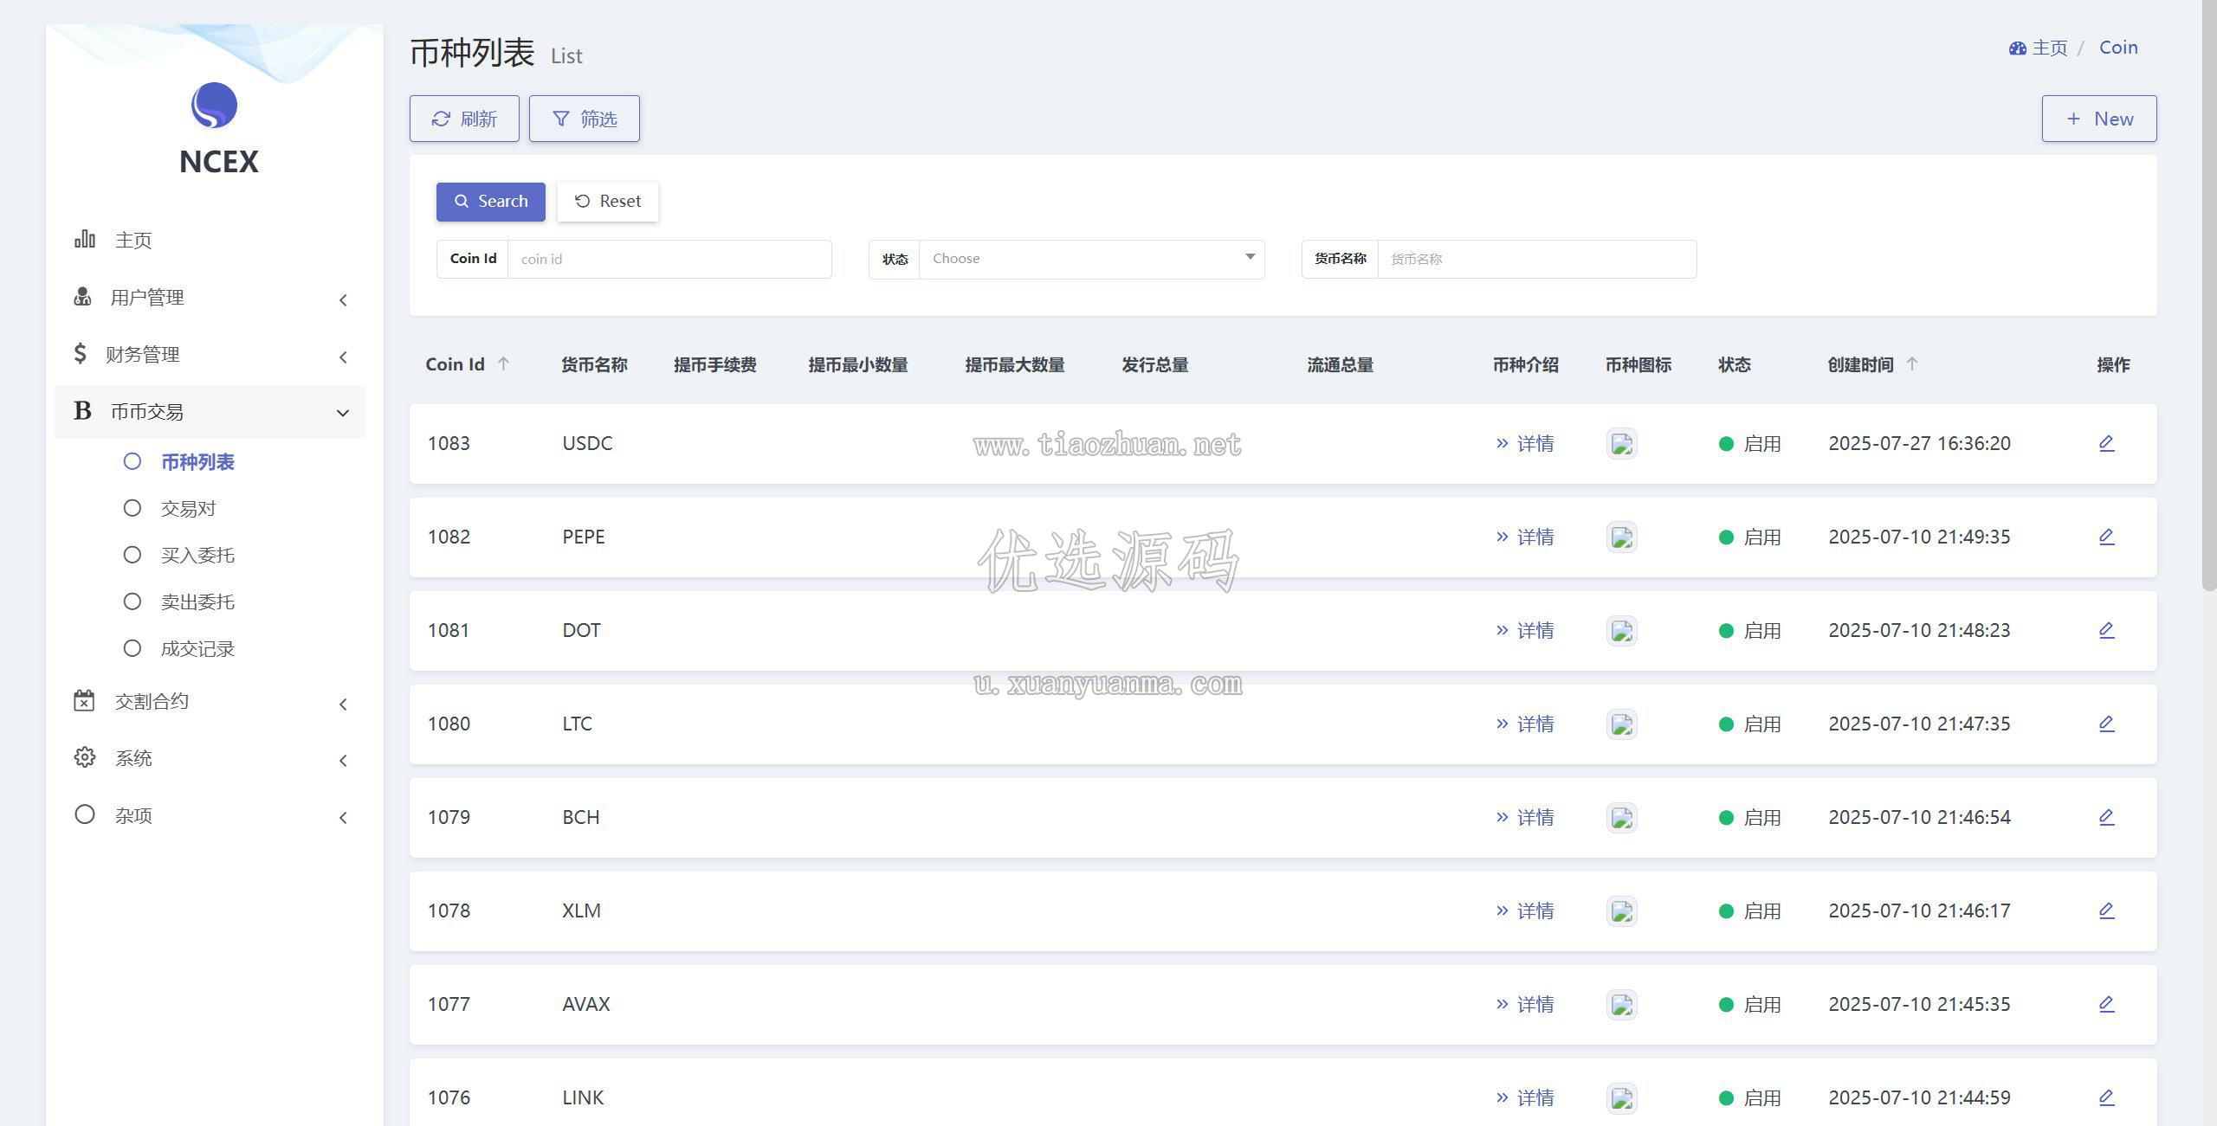Open the PEPE coin icon thumbnail
Image resolution: width=2217 pixels, height=1126 pixels.
[1622, 537]
